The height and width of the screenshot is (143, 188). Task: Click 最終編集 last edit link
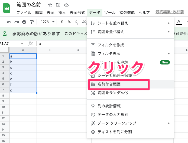[x=171, y=12]
